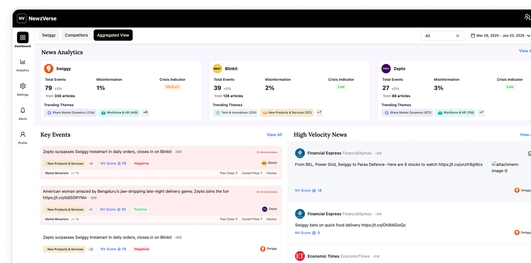Open external link icon on first news post

tap(530, 154)
